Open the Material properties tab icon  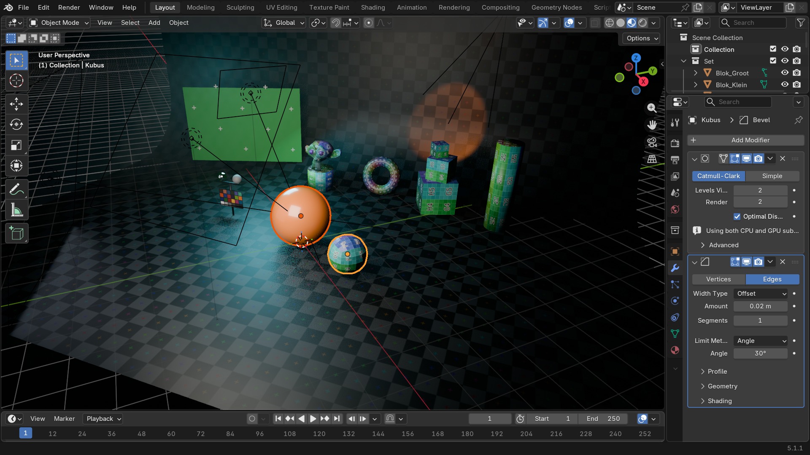tap(675, 351)
